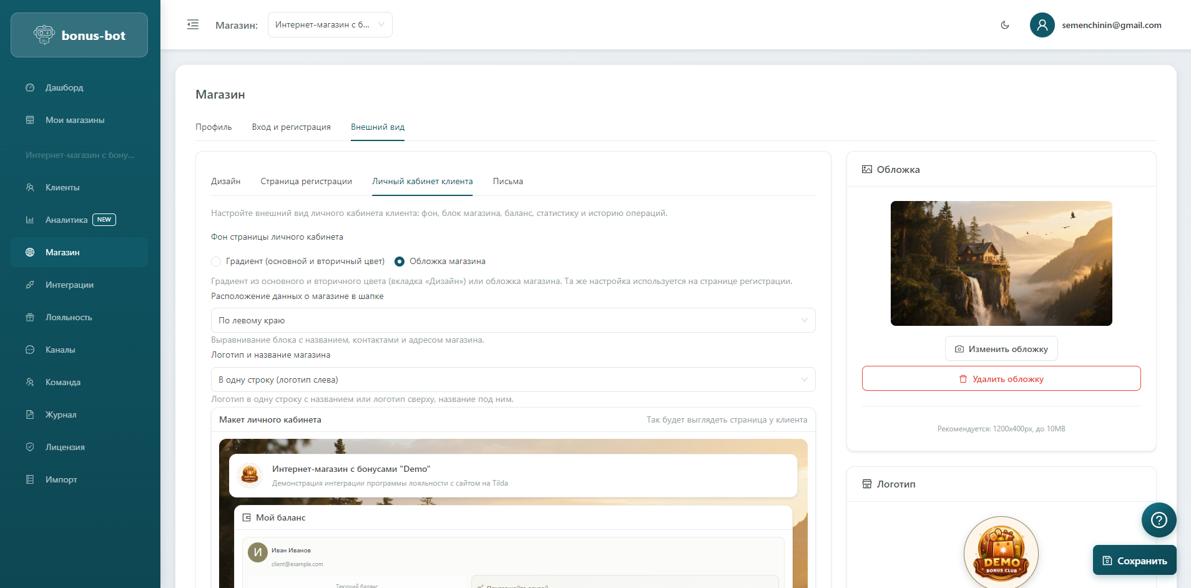Select the Обложка магазина radio option
The width and height of the screenshot is (1191, 588).
(399, 262)
